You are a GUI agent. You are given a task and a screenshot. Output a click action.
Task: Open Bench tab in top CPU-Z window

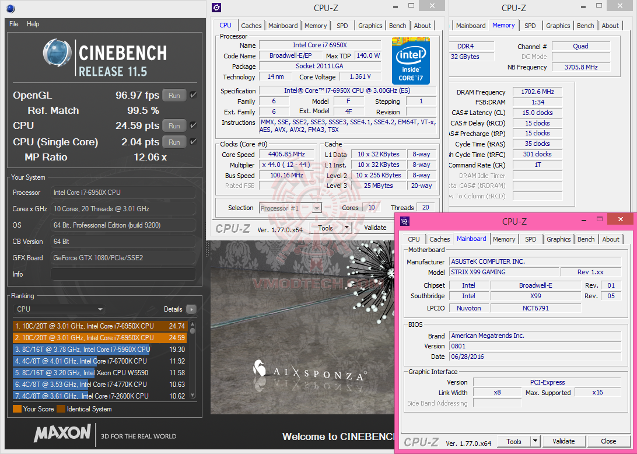(397, 26)
